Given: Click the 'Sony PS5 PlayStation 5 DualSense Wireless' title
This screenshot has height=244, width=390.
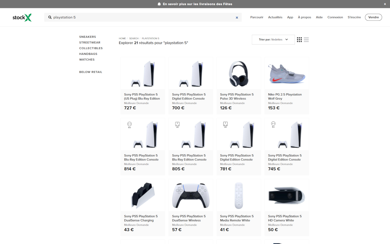Looking at the screenshot, I should tap(189, 218).
